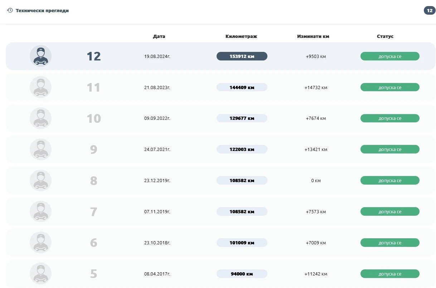
Task: Click the mechanic avatar for inspection 12
Action: (x=40, y=56)
